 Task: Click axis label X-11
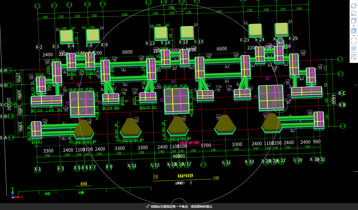132,166
